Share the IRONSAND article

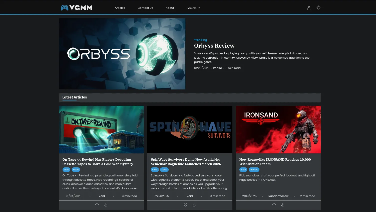(x=283, y=205)
